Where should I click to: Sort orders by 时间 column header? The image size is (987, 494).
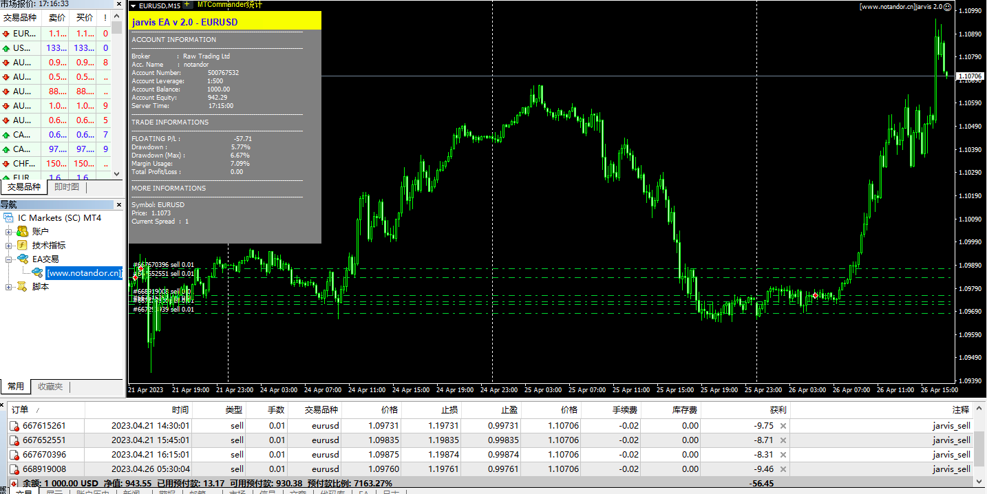point(180,409)
